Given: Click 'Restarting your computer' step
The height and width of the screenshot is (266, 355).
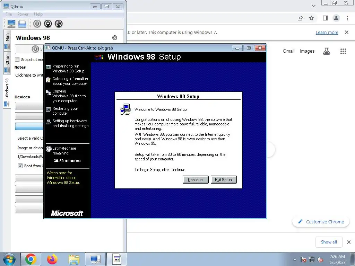Looking at the screenshot, I should coord(65,111).
